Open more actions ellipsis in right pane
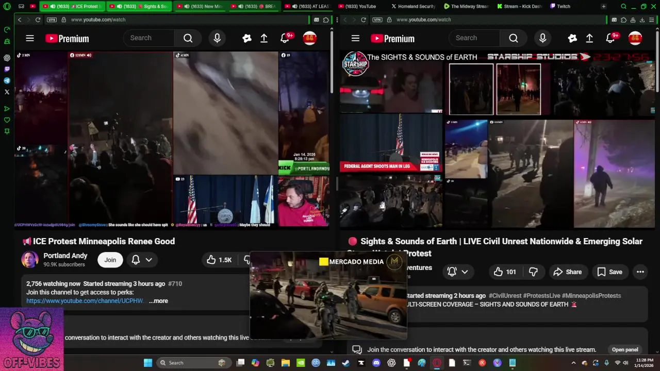The image size is (660, 371). point(640,272)
